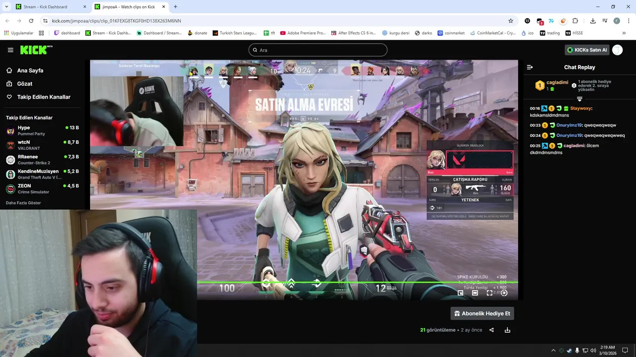Open Chrome extensions puzzle icon
Image resolution: width=636 pixels, height=357 pixels.
point(575,21)
